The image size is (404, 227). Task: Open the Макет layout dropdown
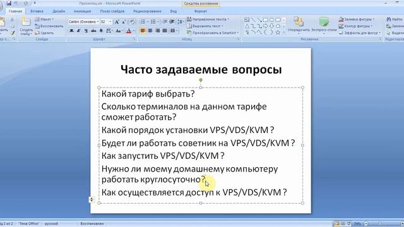pyautogui.click(x=44, y=20)
